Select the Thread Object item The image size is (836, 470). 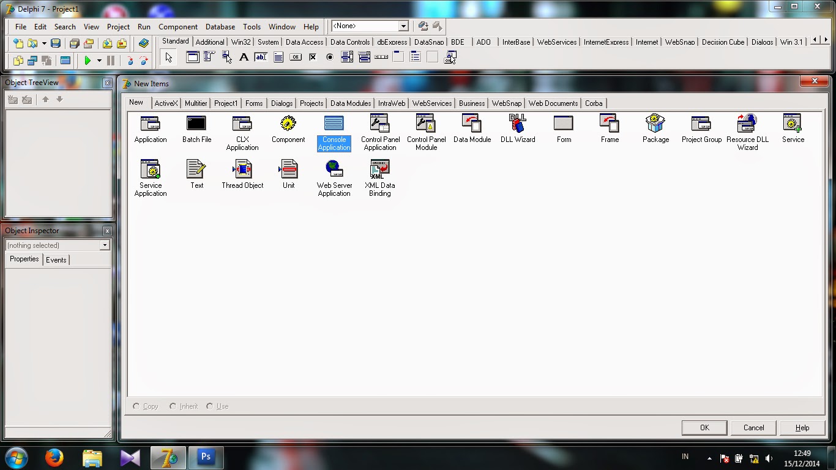(x=242, y=173)
